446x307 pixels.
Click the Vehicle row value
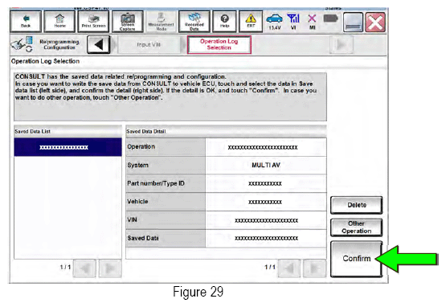266,202
